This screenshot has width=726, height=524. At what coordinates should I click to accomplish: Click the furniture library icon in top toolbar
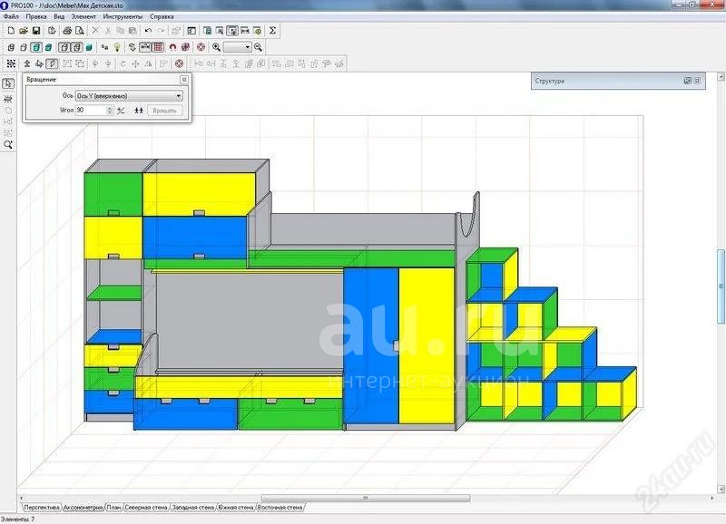(x=208, y=31)
